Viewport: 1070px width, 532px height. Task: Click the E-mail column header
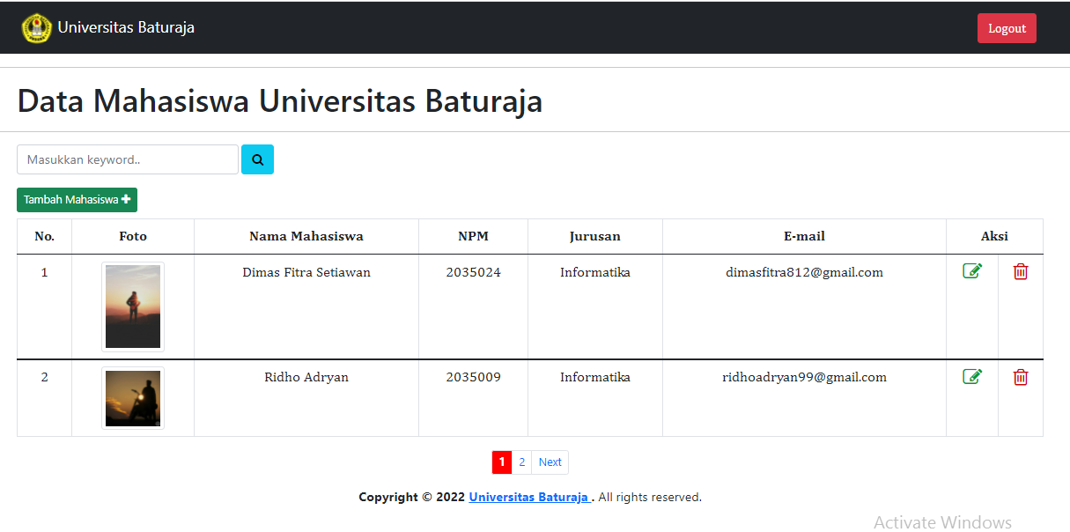point(804,236)
